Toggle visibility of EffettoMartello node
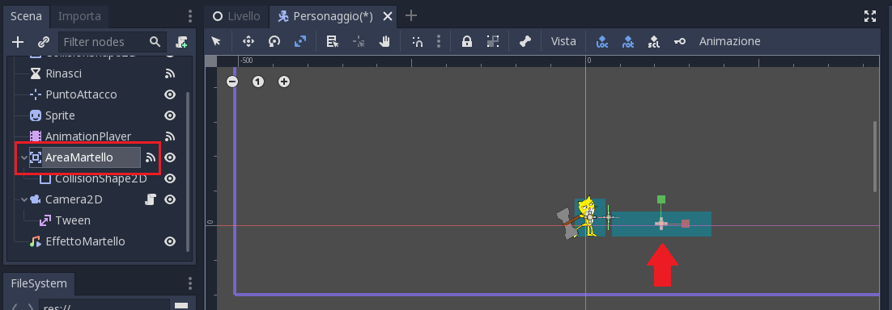 click(x=169, y=241)
